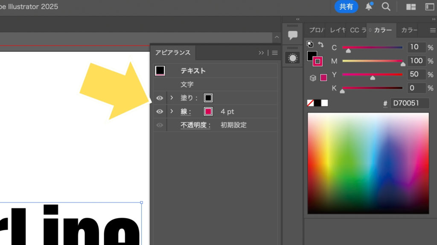Click the arrange documents icon
The image size is (437, 245).
[411, 7]
